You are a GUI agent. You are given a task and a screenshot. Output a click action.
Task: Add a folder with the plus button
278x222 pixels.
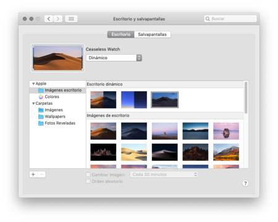pyautogui.click(x=33, y=175)
